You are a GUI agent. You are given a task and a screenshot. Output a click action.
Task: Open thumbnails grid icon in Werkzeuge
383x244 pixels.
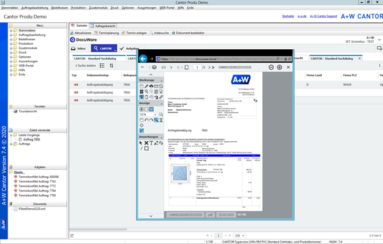coord(142,92)
